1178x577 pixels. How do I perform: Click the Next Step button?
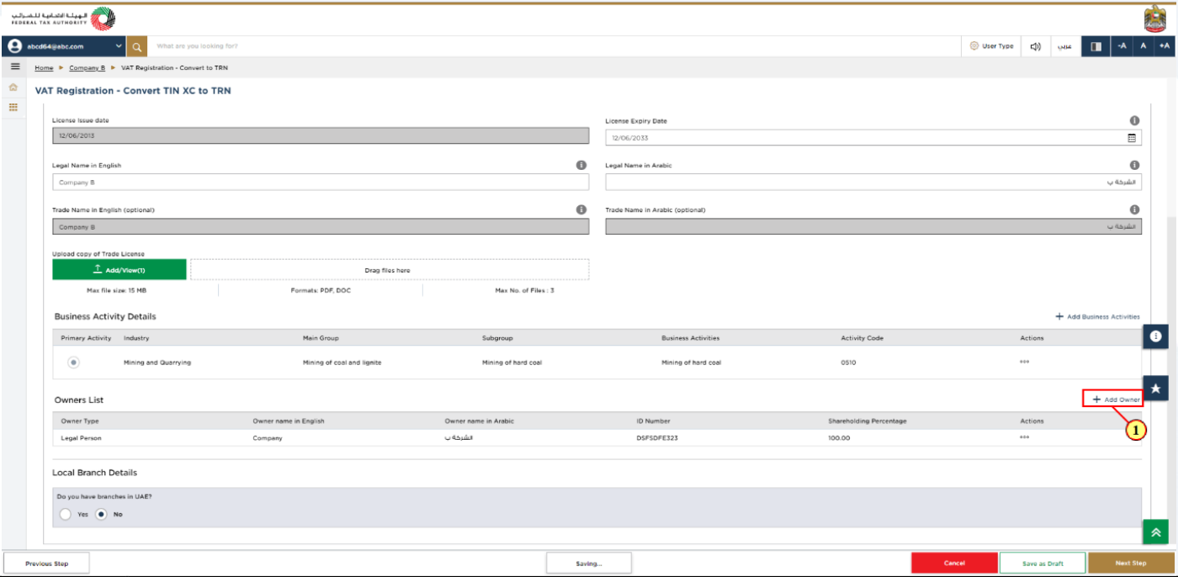click(1131, 564)
